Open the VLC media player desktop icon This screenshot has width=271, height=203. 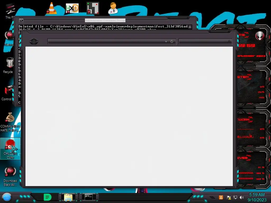52,8
